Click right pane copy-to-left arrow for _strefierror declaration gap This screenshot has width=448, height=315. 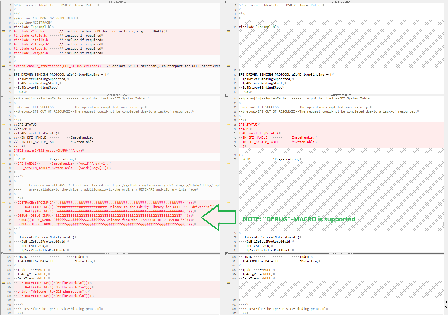click(228, 66)
